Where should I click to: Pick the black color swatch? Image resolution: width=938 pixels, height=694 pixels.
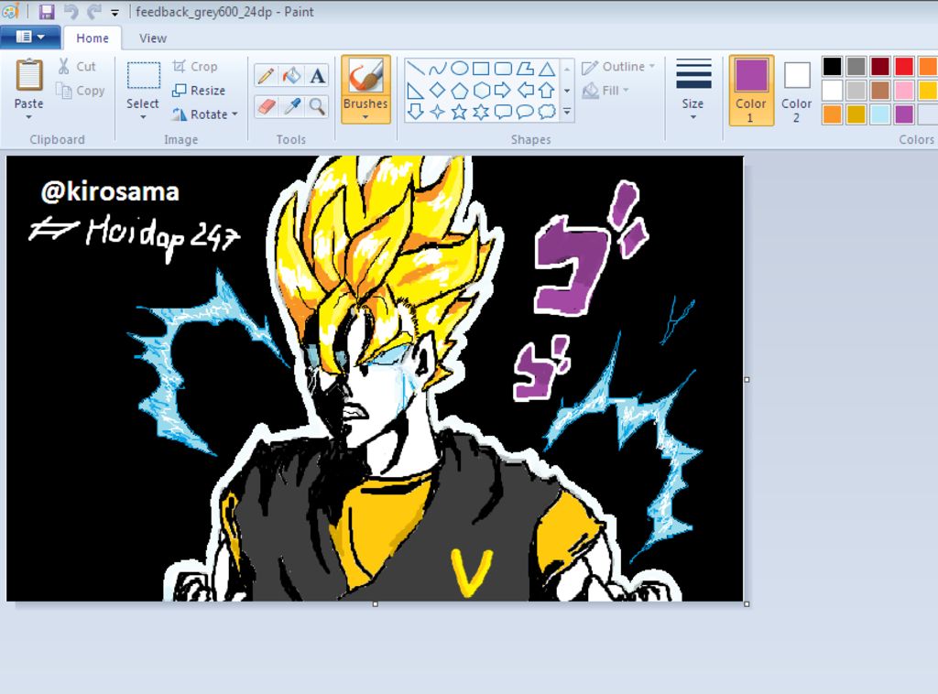[832, 66]
